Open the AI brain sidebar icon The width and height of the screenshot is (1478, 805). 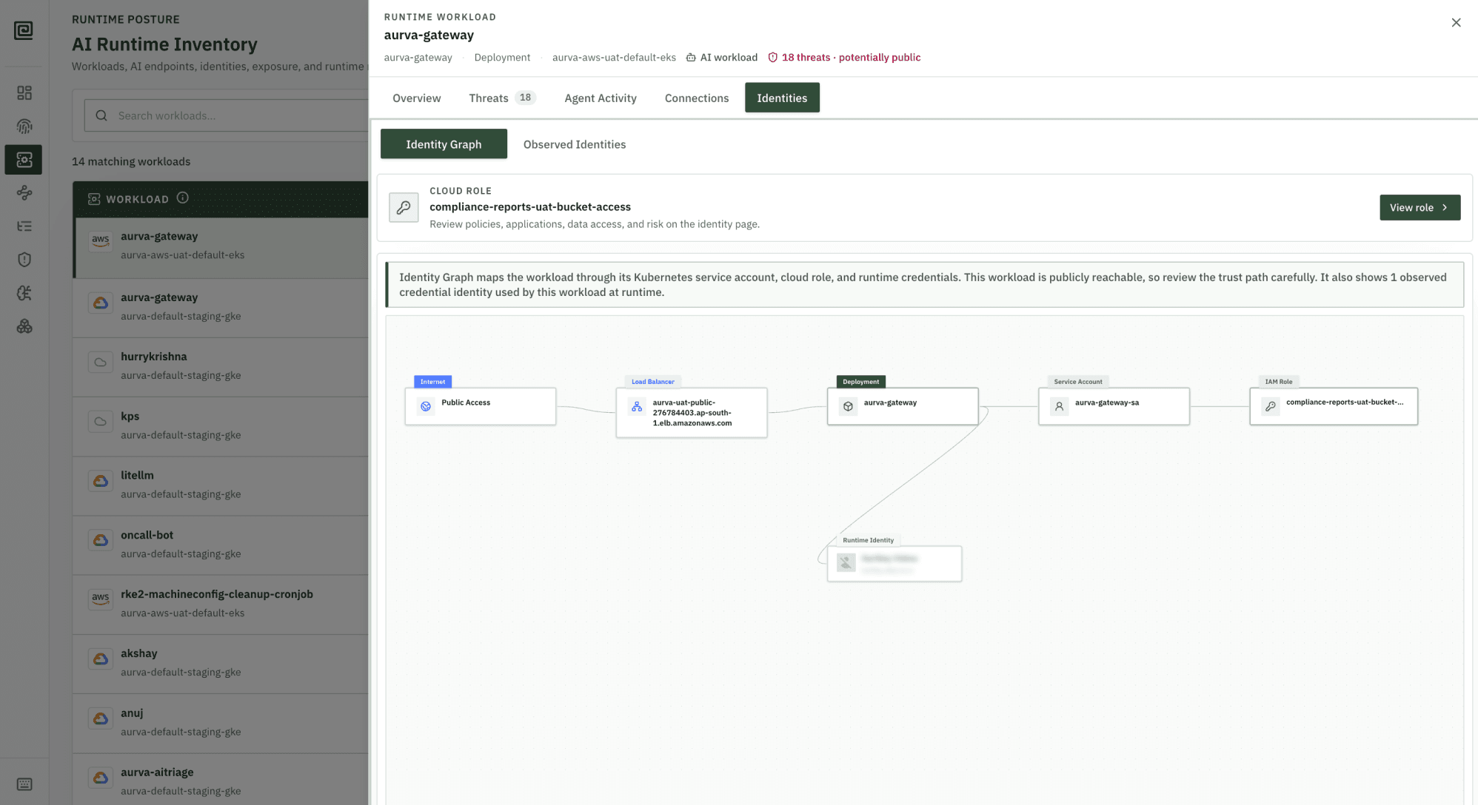(x=24, y=293)
